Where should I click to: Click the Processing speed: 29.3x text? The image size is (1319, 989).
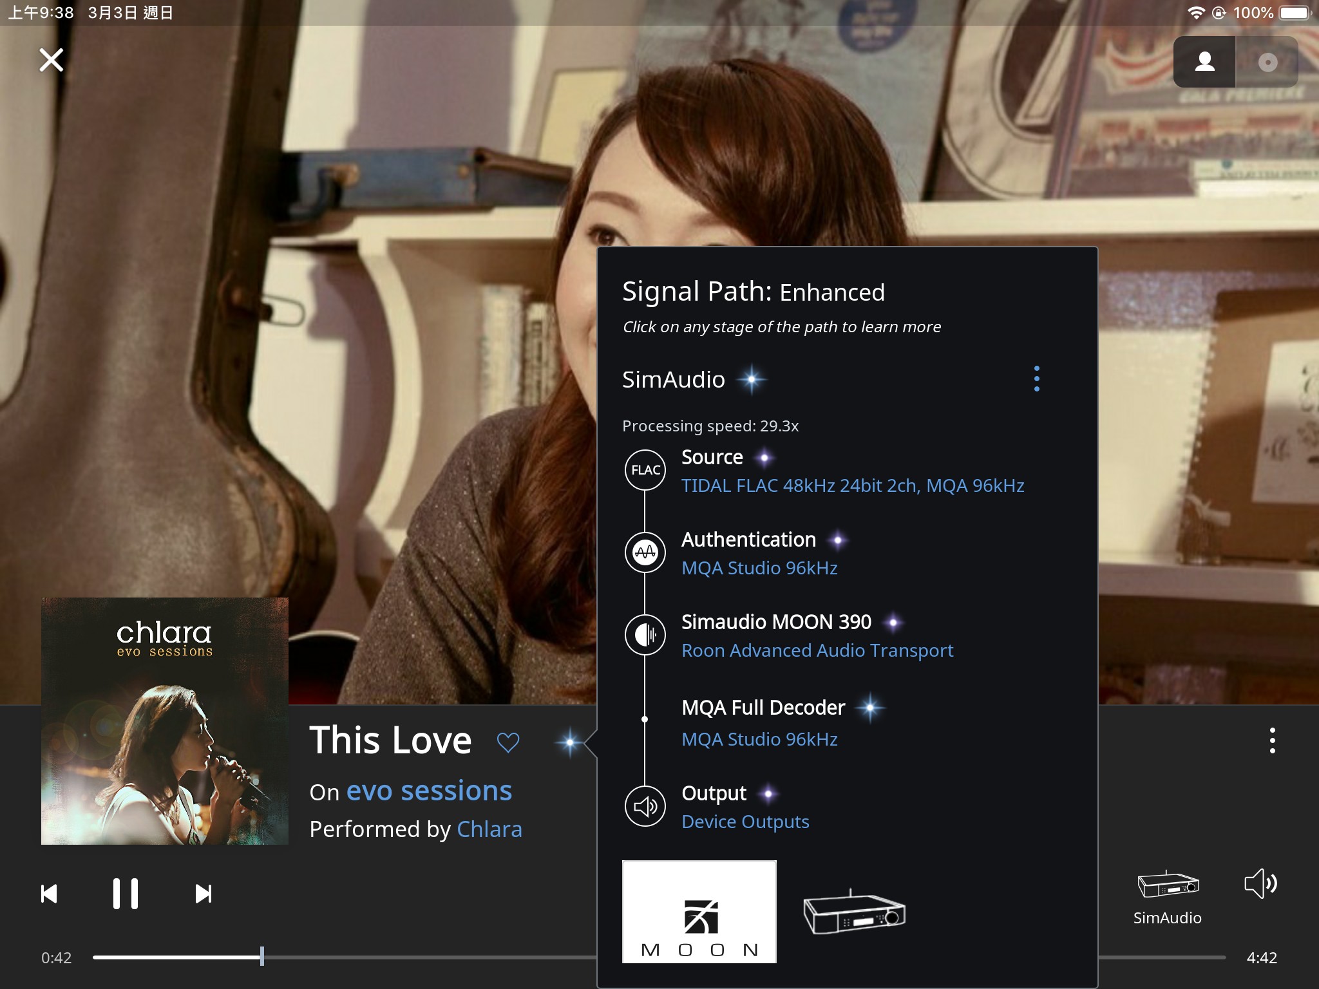710,426
